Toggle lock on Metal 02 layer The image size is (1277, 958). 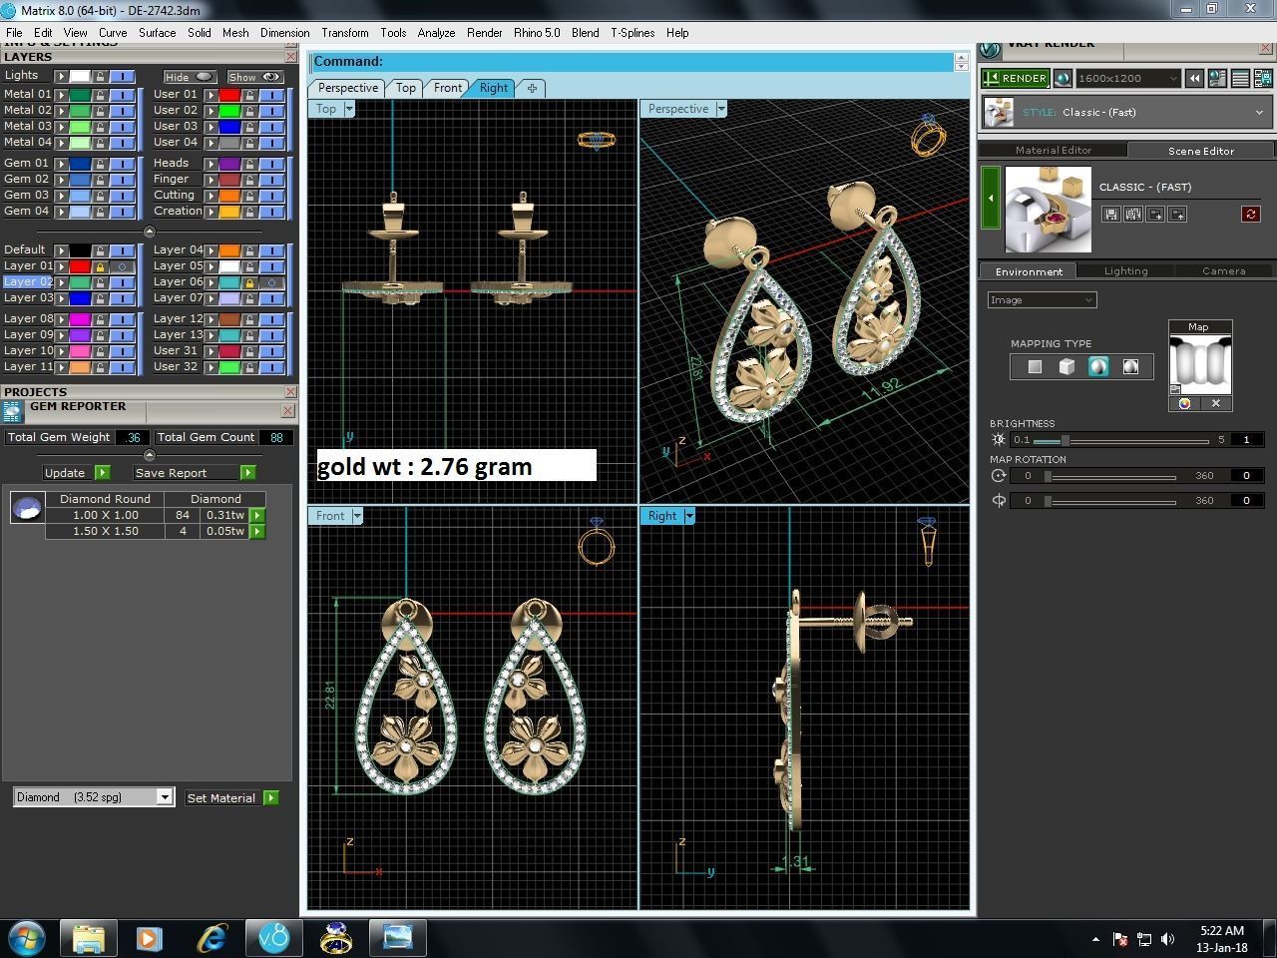point(100,110)
